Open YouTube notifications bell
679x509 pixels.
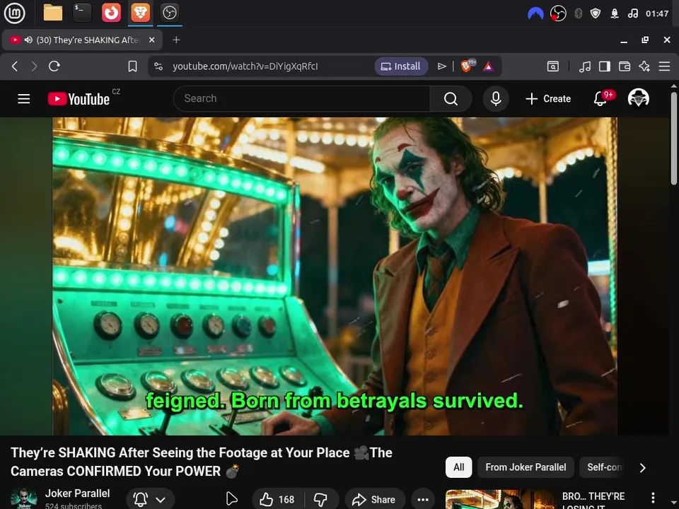pyautogui.click(x=600, y=99)
